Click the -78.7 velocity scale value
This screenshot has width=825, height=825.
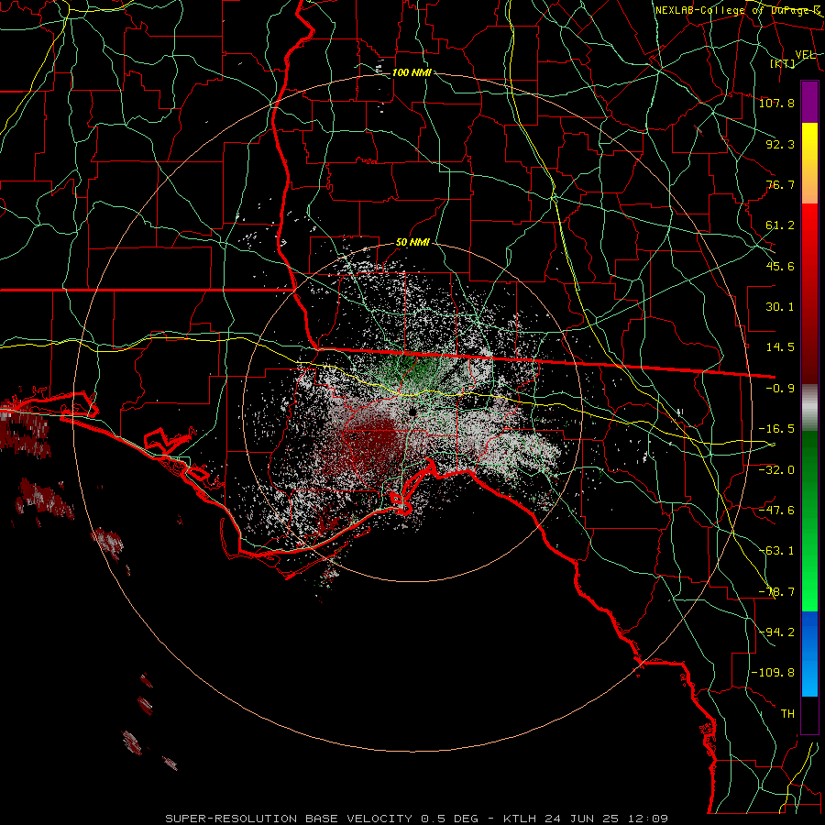coord(776,592)
